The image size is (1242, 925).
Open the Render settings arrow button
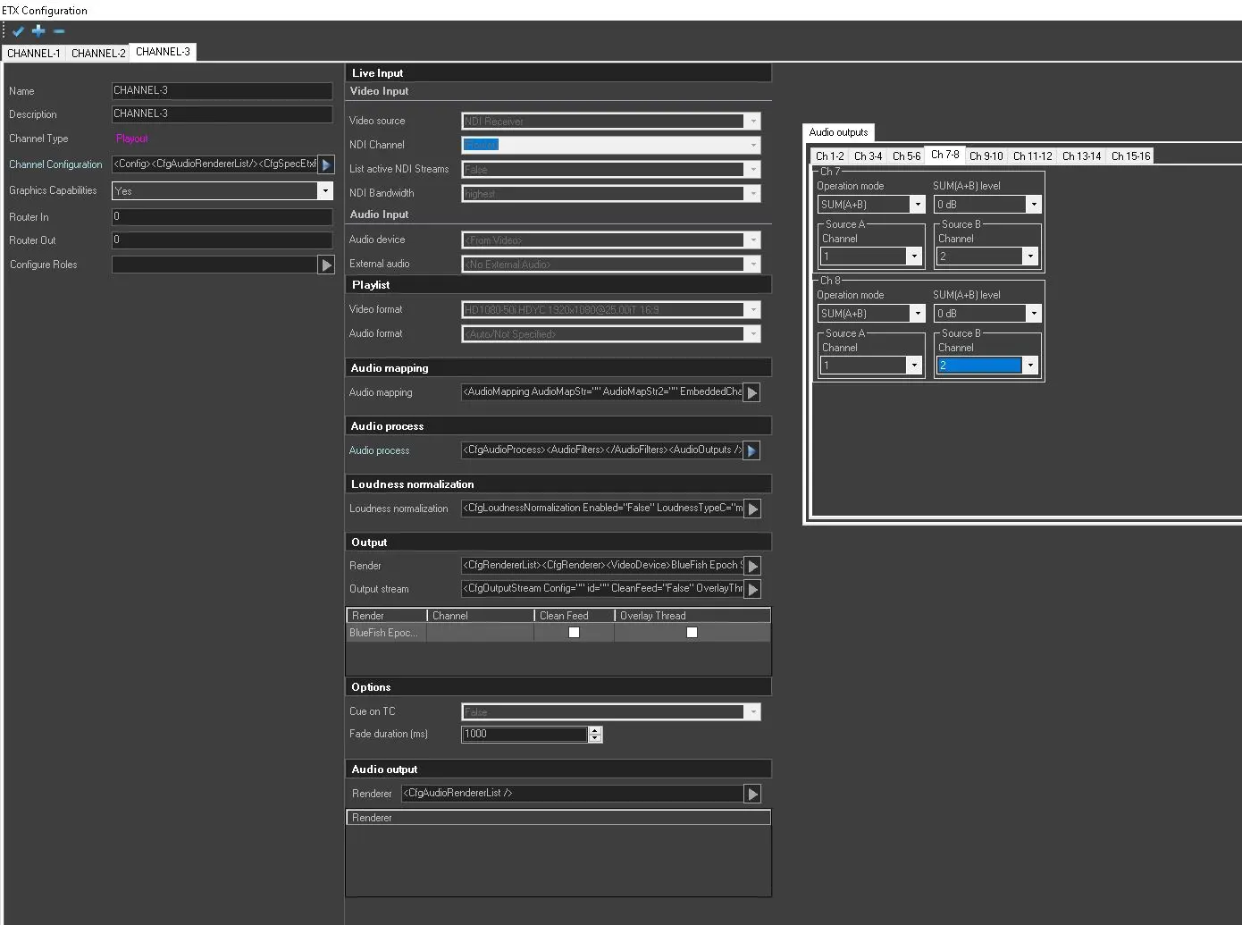752,567
